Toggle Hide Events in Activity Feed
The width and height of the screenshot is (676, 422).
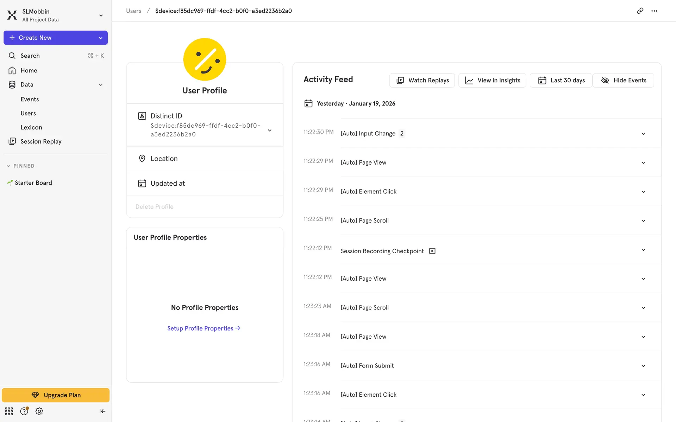tap(623, 80)
